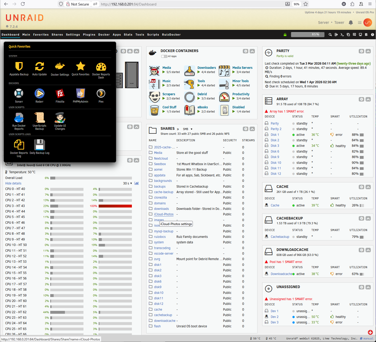View the Daily Backup Log
This screenshot has height=342, width=376.
click(x=40, y=145)
